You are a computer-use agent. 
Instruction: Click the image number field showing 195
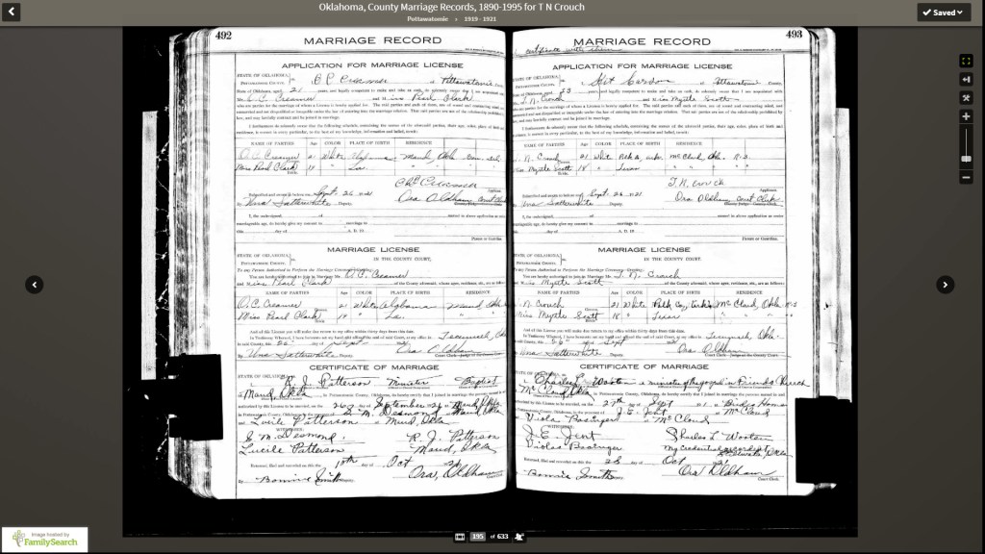477,537
